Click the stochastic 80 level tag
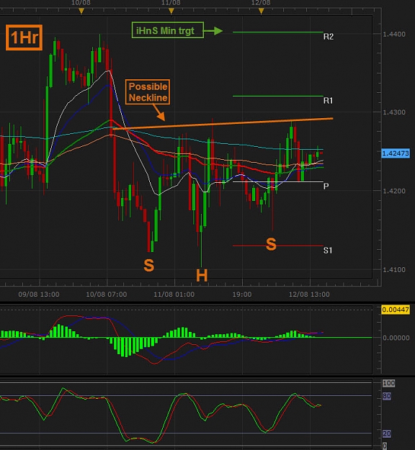Screen dimensions: 415x450 [x=387, y=396]
